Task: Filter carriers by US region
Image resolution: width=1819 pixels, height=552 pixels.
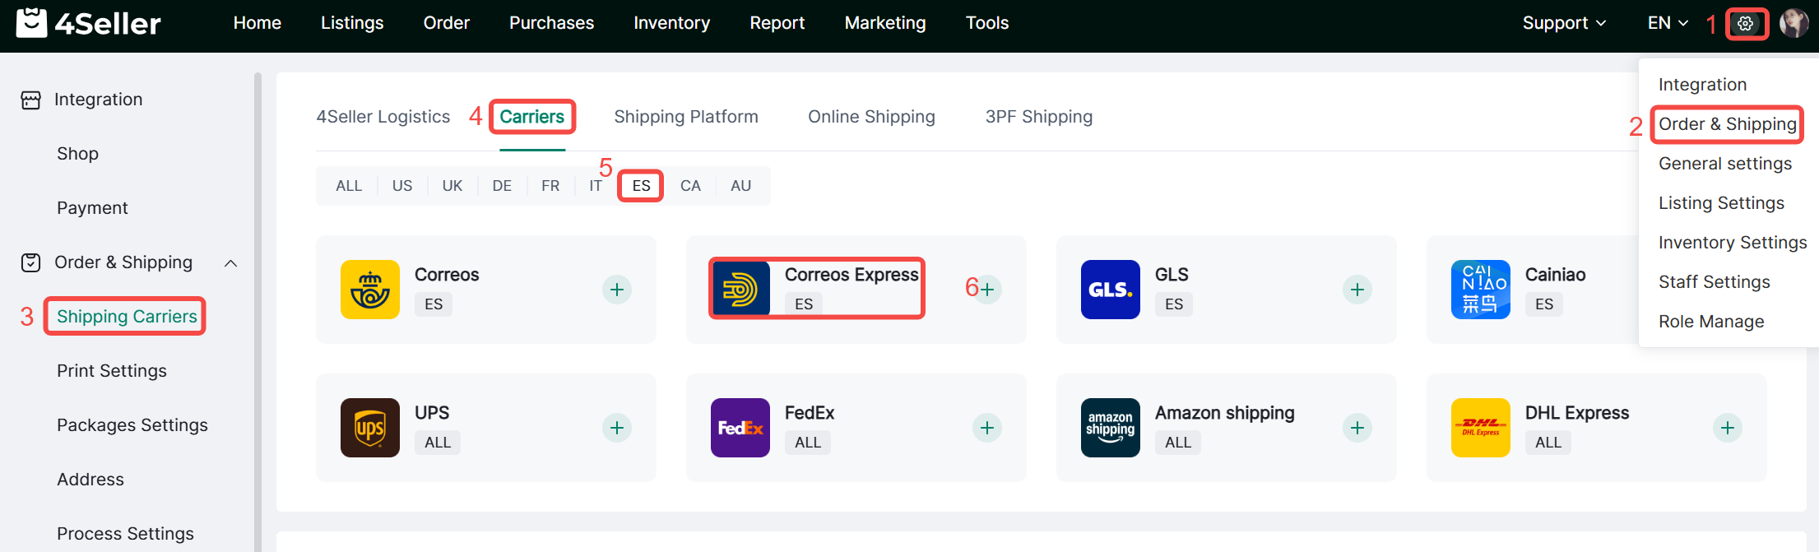Action: [x=402, y=186]
